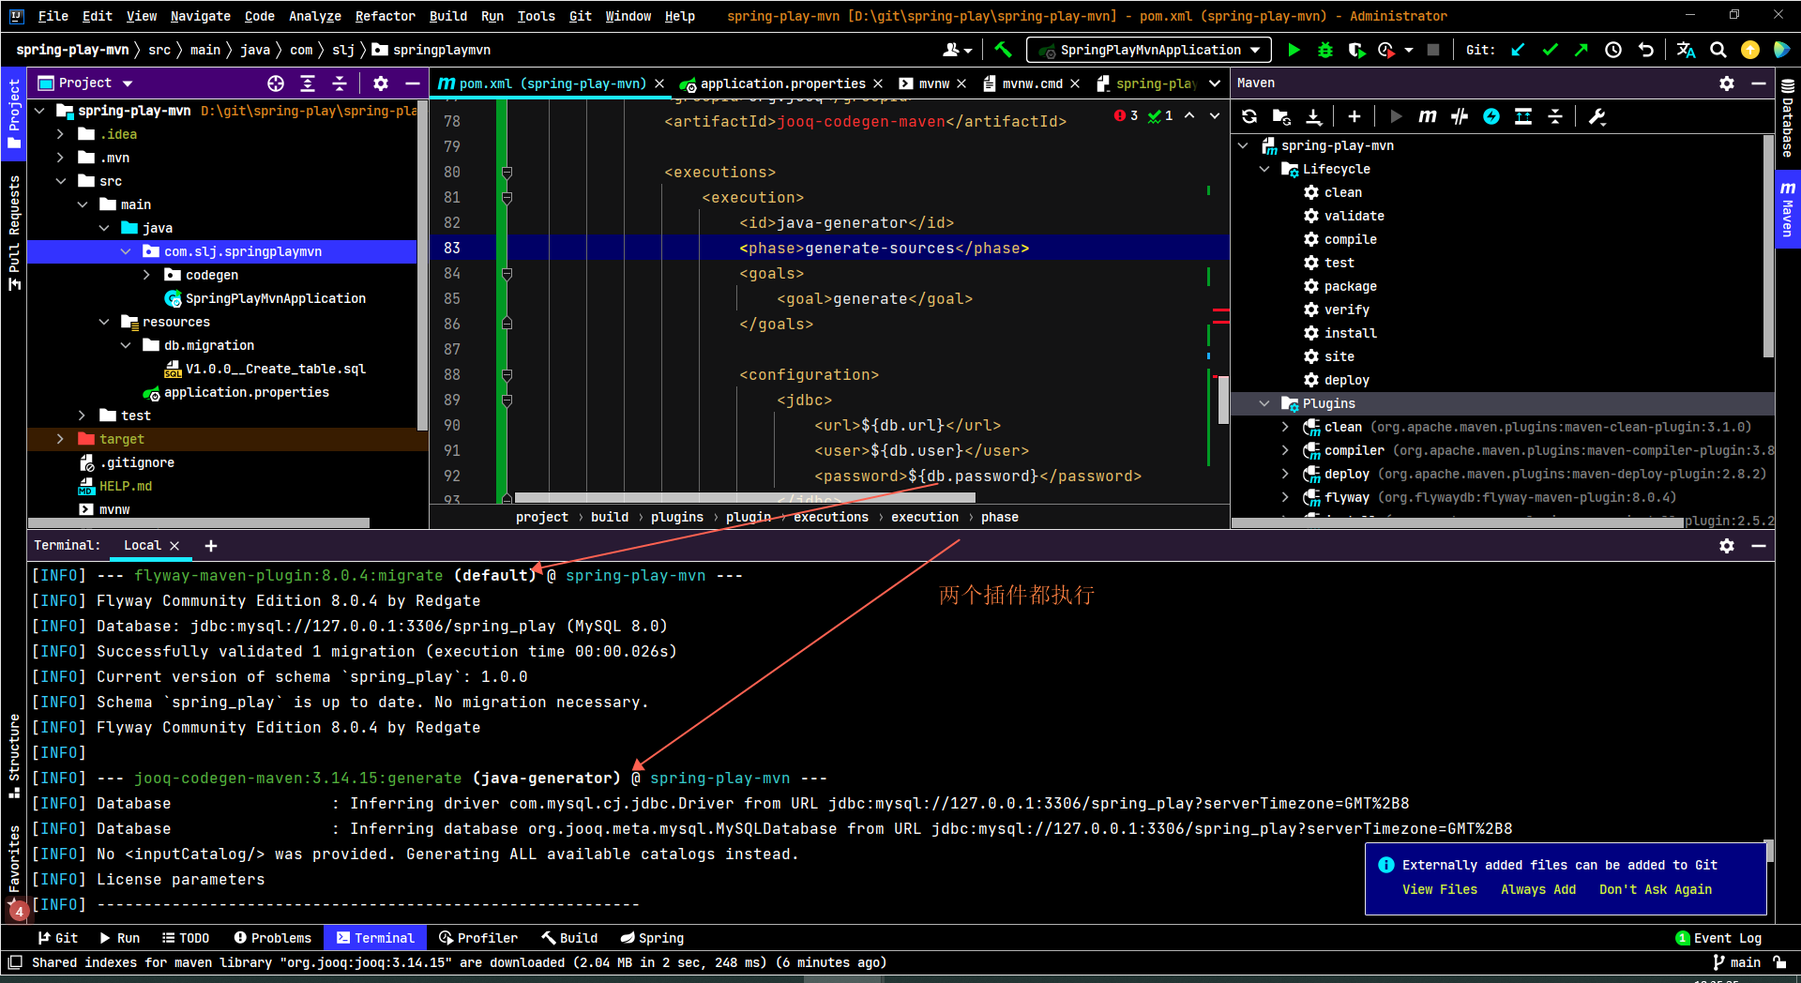Hide the Maven tool window

pyautogui.click(x=1758, y=83)
